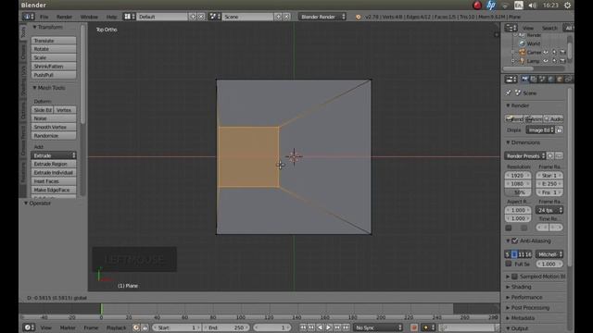Open the Blender Render engine dropdown
This screenshot has height=333, width=593.
[322, 17]
